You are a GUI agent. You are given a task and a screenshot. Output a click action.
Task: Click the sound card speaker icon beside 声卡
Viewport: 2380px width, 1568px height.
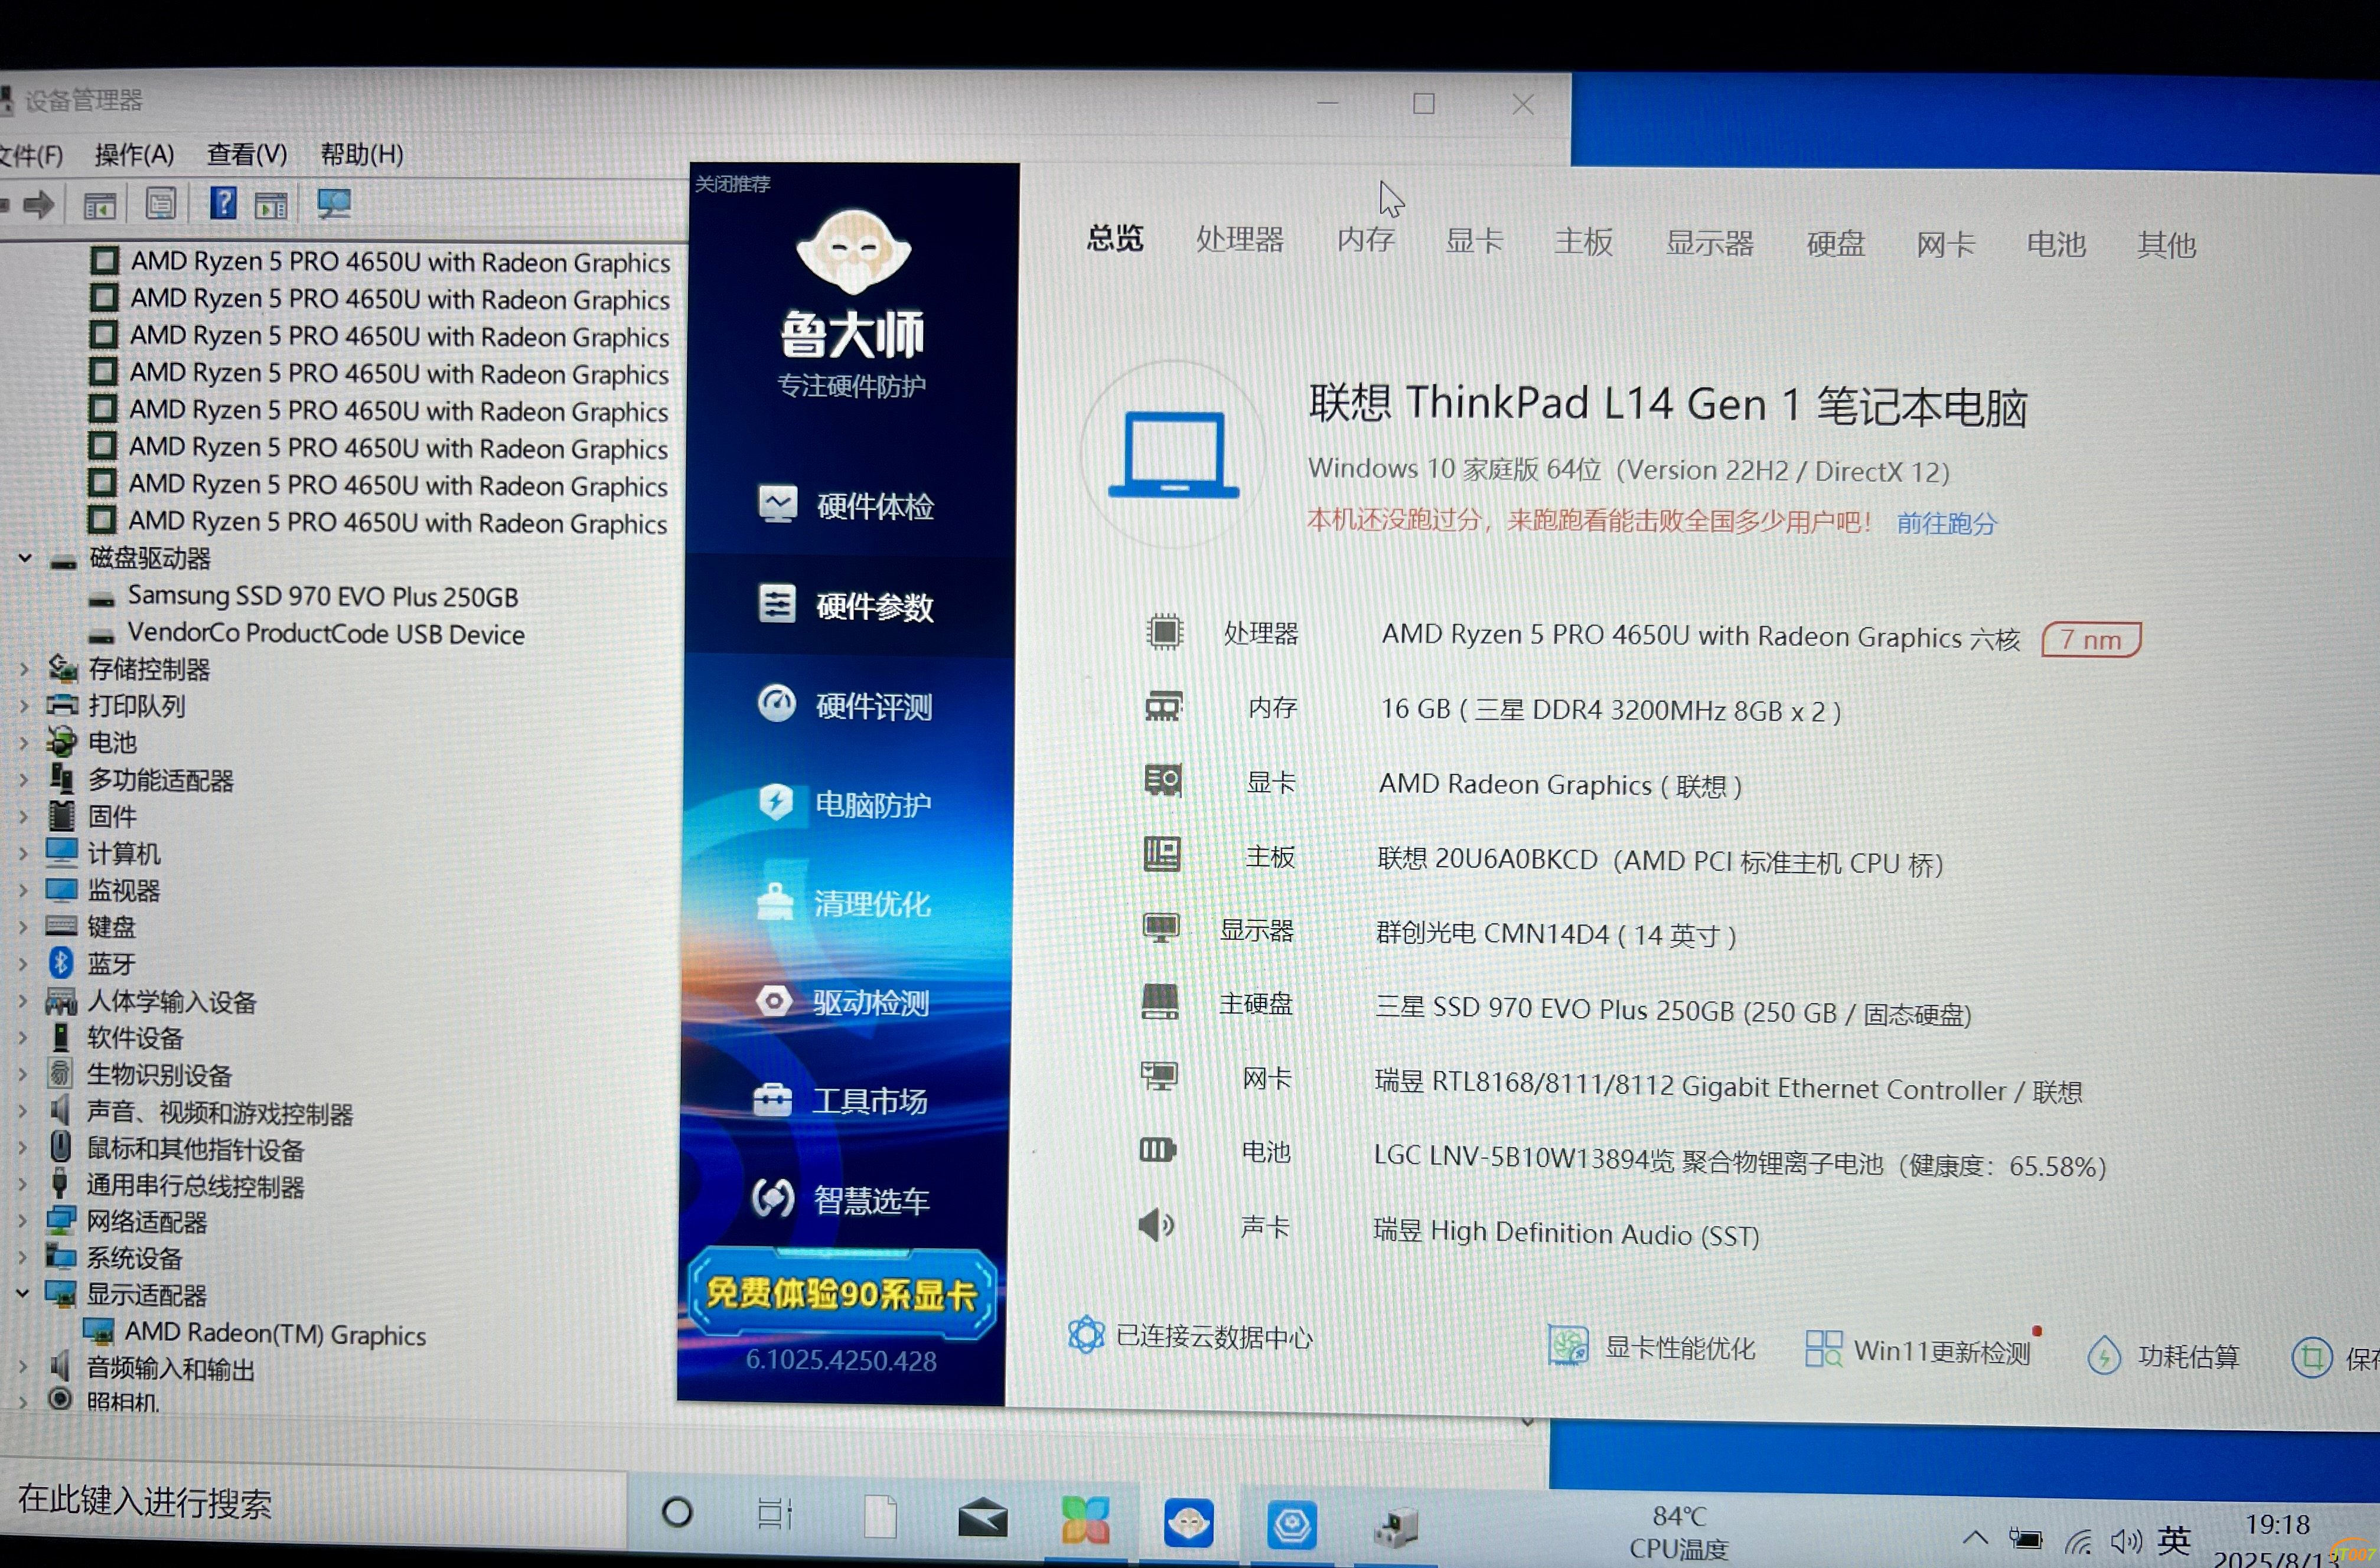[1156, 1224]
